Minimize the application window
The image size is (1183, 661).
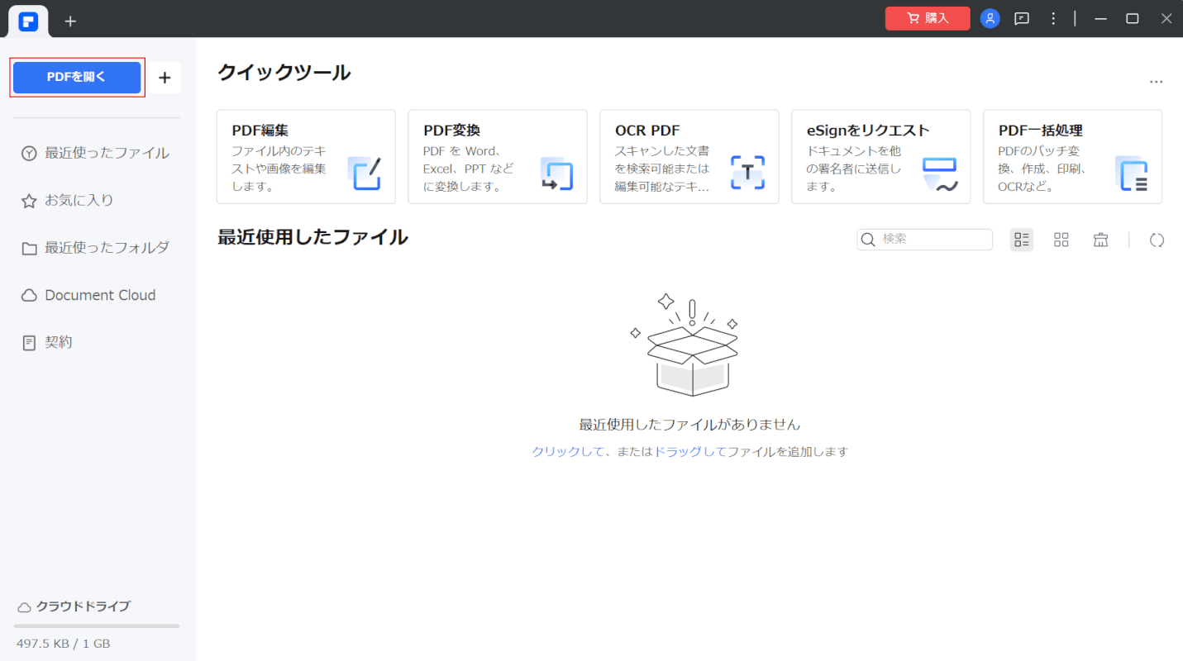pyautogui.click(x=1101, y=18)
